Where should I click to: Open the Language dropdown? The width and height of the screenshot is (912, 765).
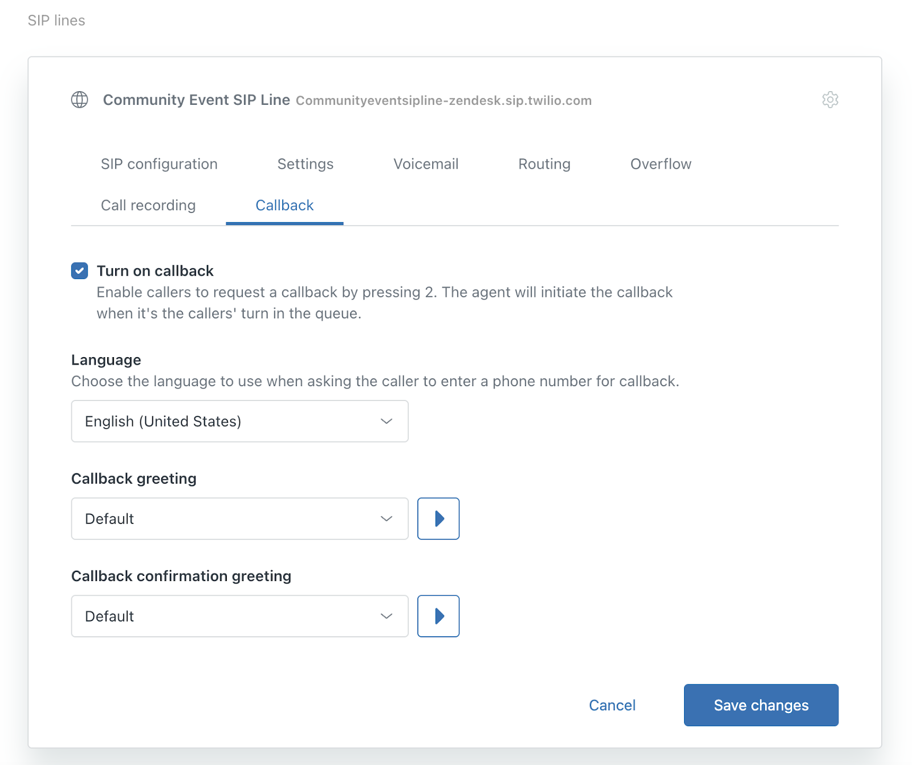point(239,421)
